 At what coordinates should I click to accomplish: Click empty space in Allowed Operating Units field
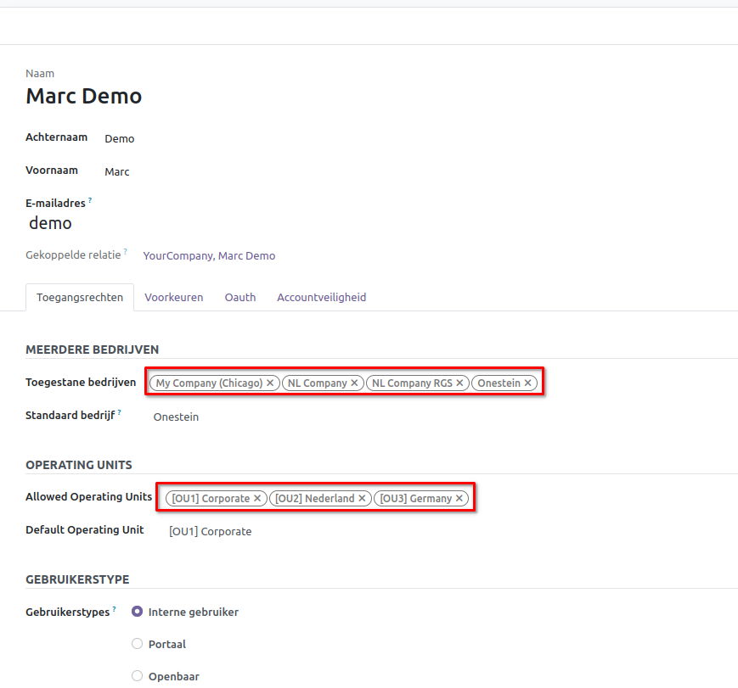pyautogui.click(x=594, y=499)
